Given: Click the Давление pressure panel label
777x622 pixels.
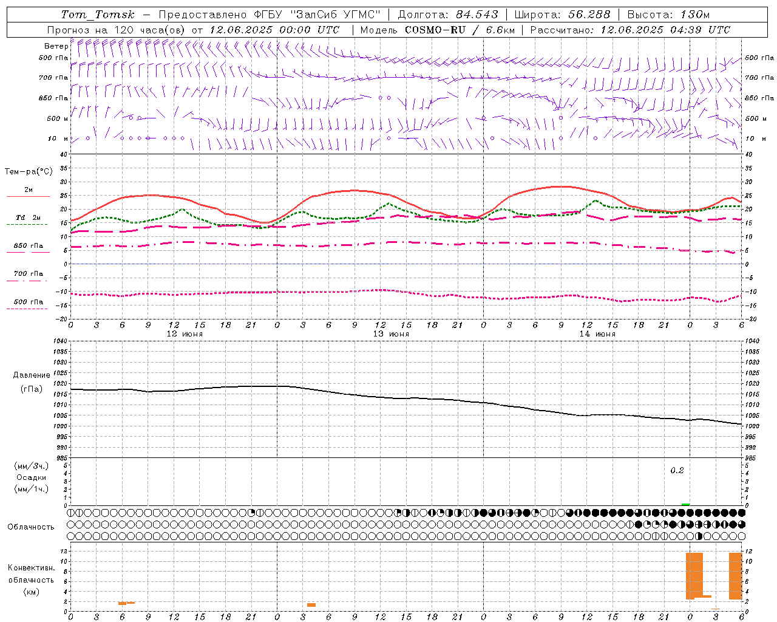Looking at the screenshot, I should pos(32,375).
